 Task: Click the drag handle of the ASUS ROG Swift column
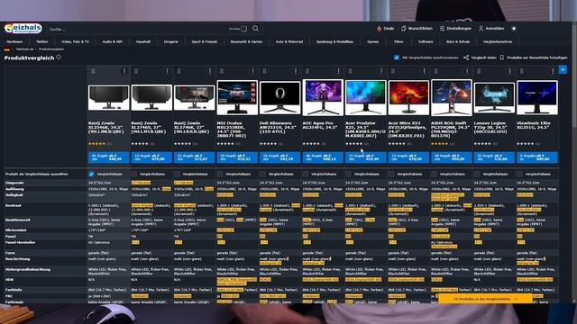tap(435, 71)
